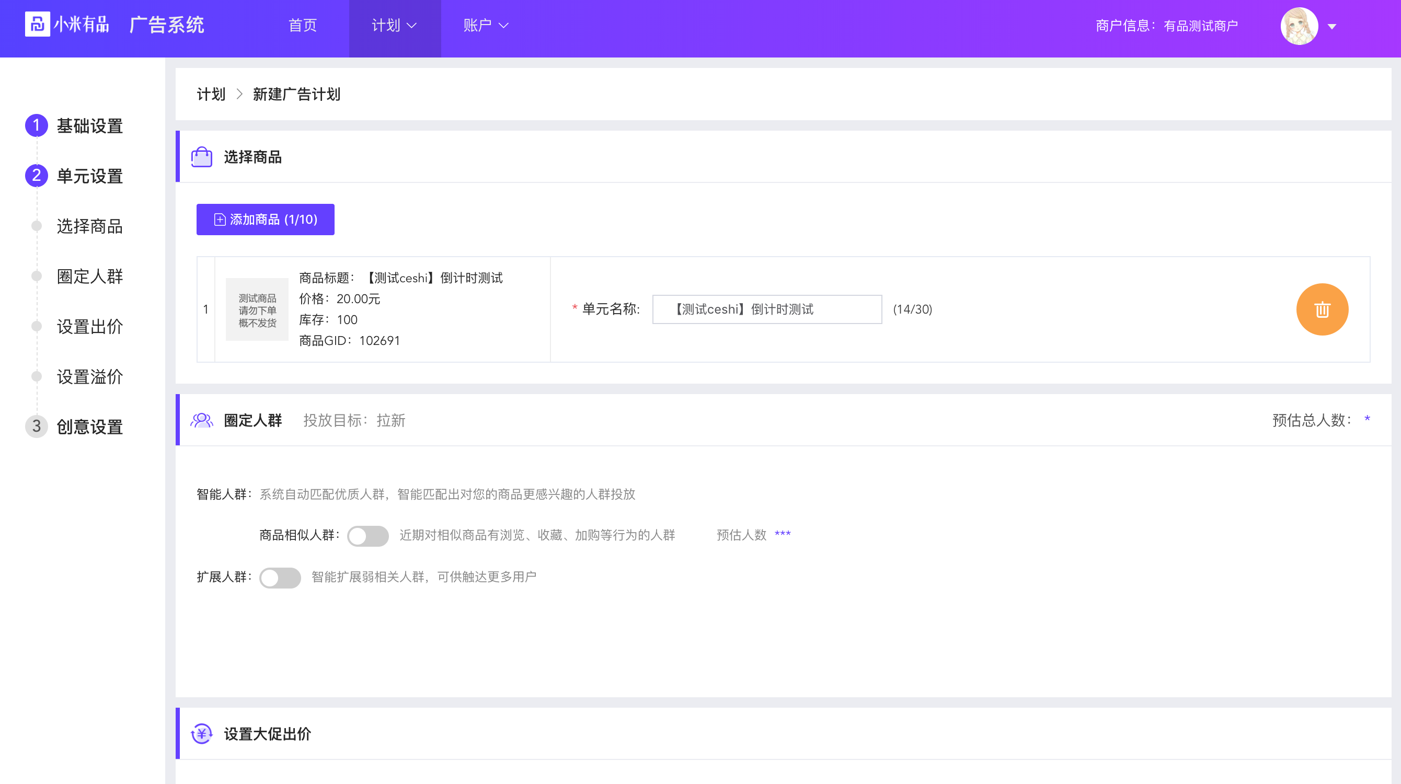Click step 3 circle for 创意设置
Image resolution: width=1401 pixels, height=784 pixels.
point(37,426)
